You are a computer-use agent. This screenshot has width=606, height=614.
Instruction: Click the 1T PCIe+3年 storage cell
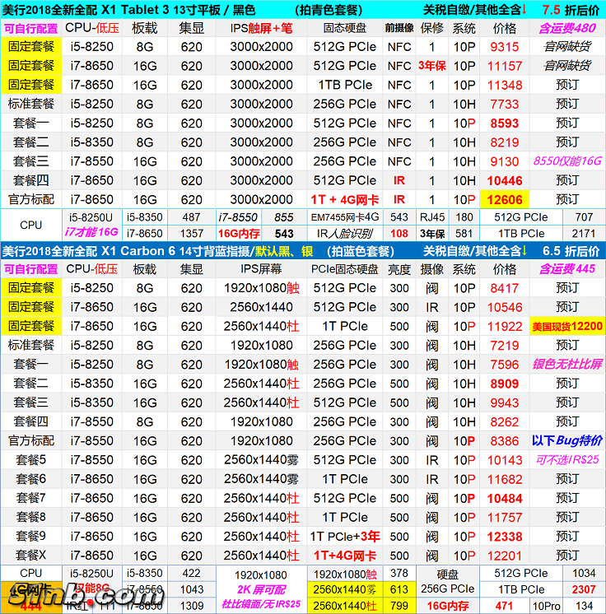(x=345, y=537)
